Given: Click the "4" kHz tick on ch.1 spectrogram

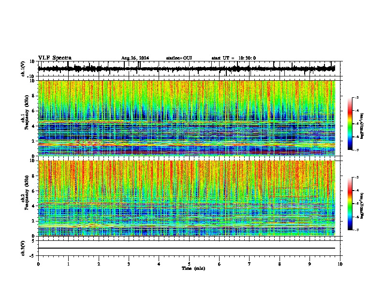Looking at the screenshot, I should point(34,126).
